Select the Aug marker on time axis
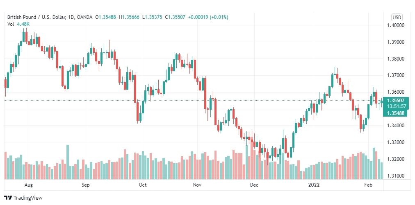Viewport: 415px width, 205px height. [29, 185]
